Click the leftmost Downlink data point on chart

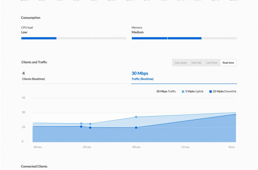81,126
